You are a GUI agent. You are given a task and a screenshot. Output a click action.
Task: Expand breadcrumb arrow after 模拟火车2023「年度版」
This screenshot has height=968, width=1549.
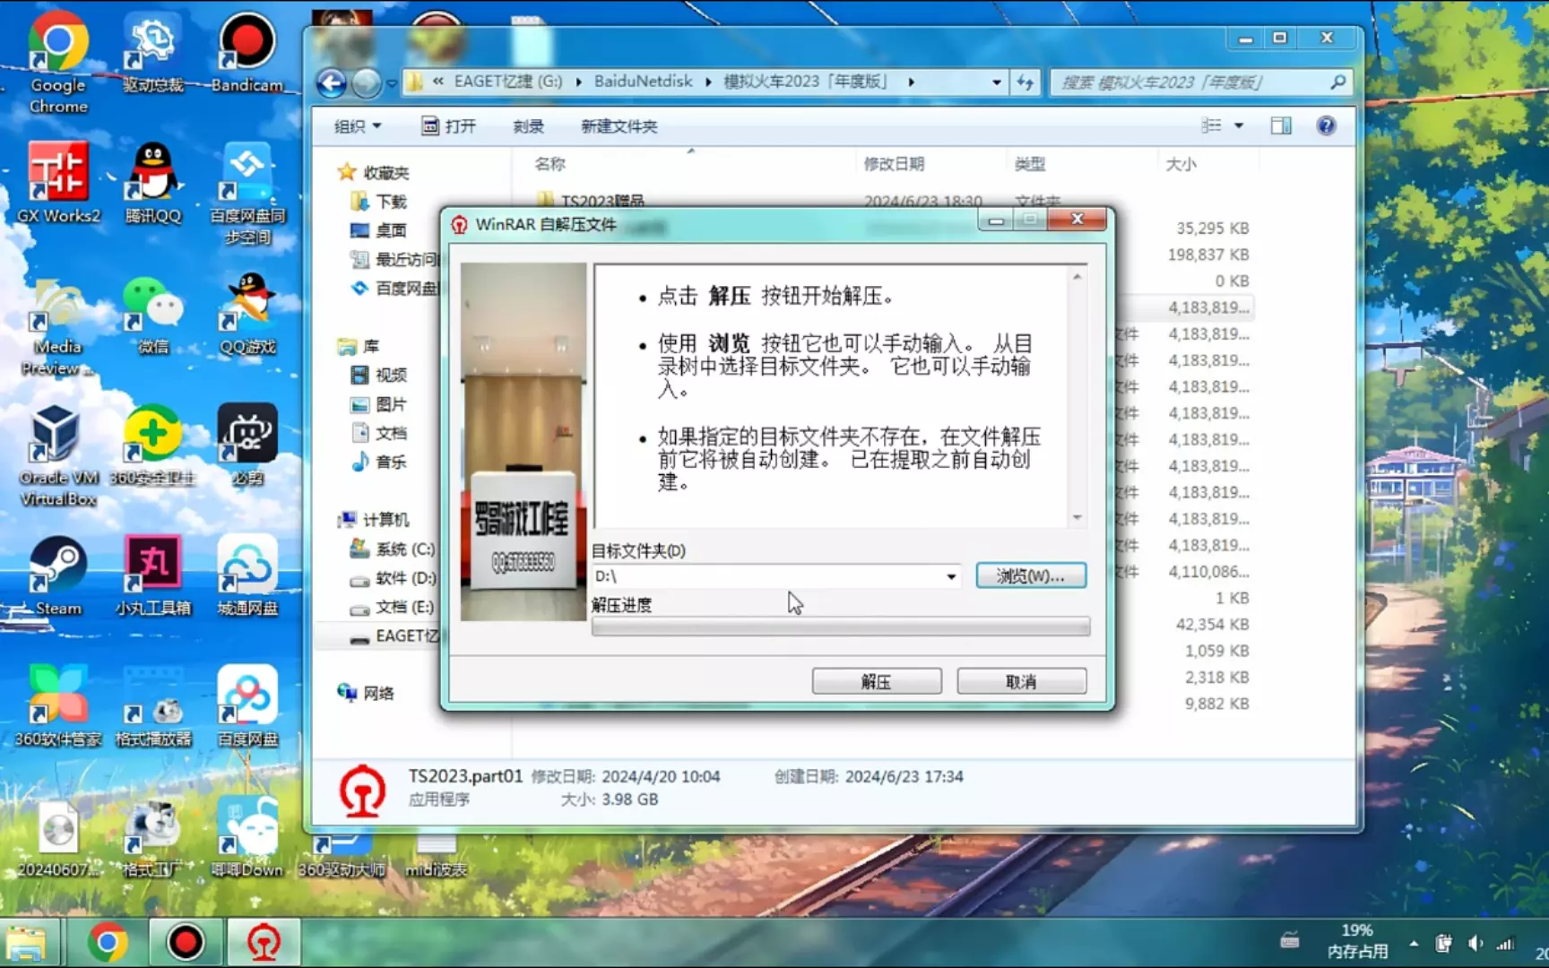click(x=911, y=82)
